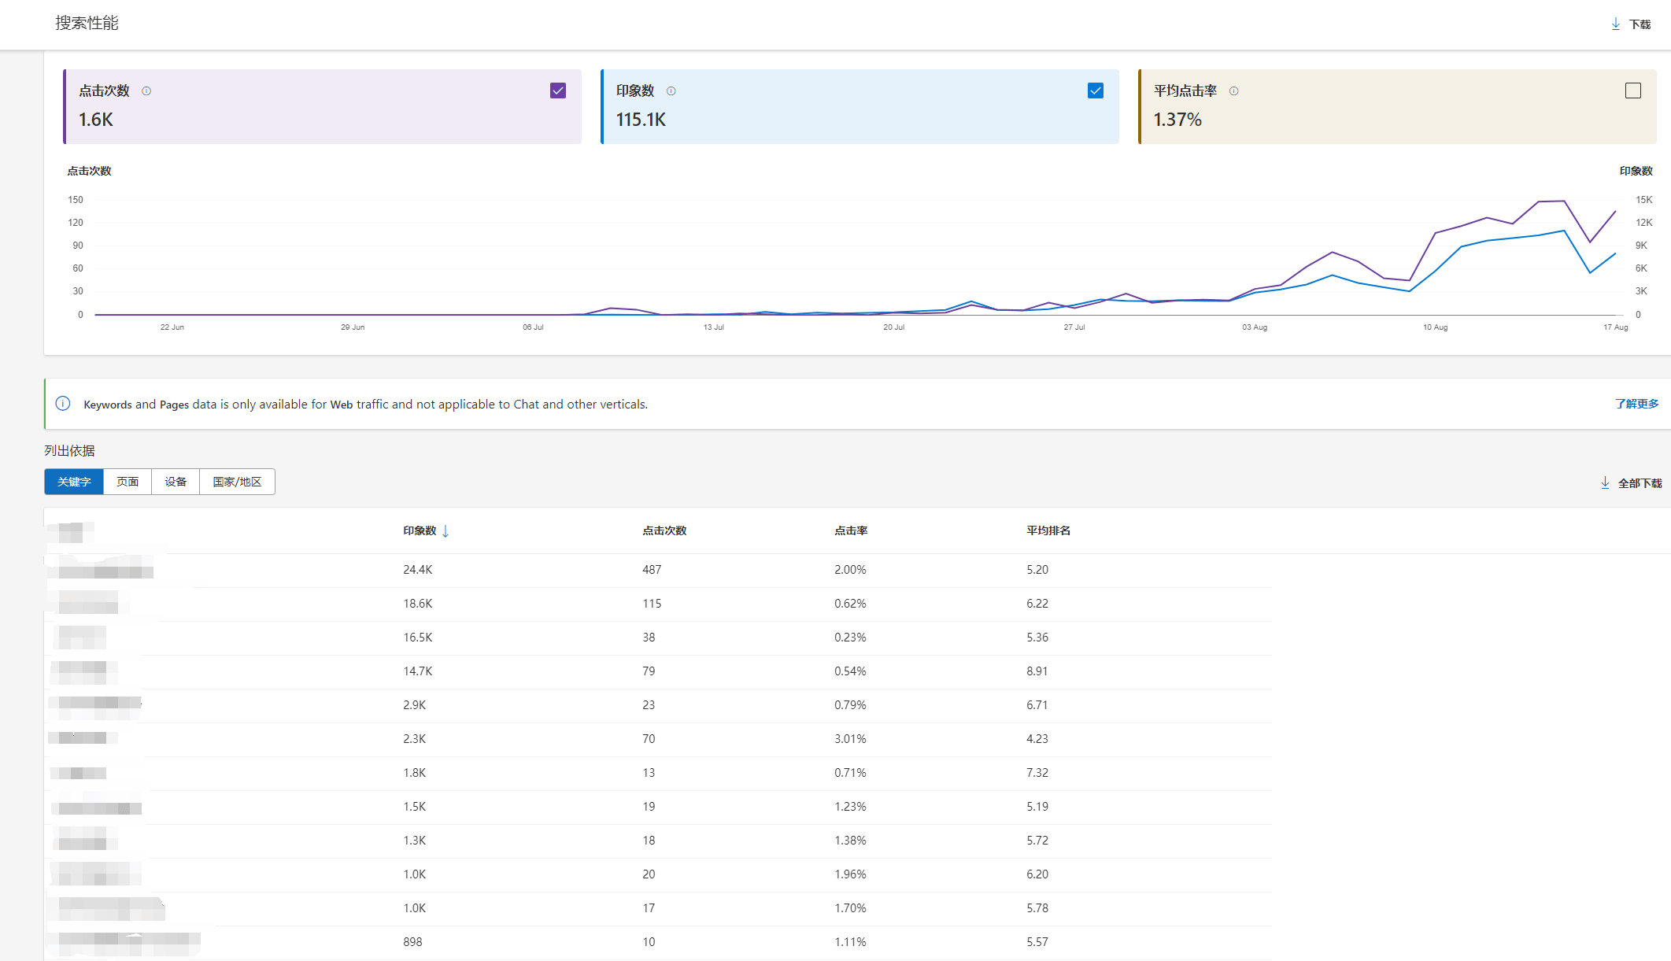
Task: Sort table by 点击率 column header
Action: [851, 530]
